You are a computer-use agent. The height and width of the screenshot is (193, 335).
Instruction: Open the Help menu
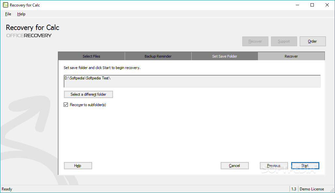point(21,14)
